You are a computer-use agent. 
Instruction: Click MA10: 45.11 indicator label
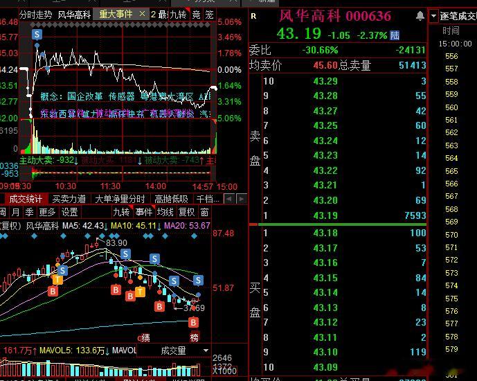(136, 226)
